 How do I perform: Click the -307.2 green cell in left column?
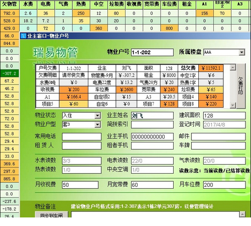(x=10, y=73)
